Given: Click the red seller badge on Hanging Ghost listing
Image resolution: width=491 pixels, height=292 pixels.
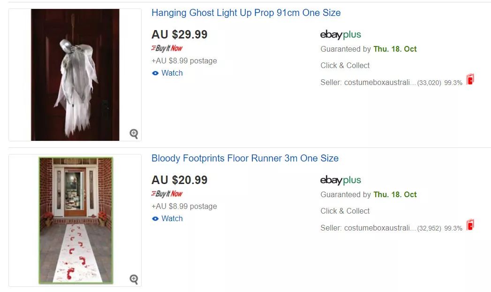Looking at the screenshot, I should [x=470, y=79].
